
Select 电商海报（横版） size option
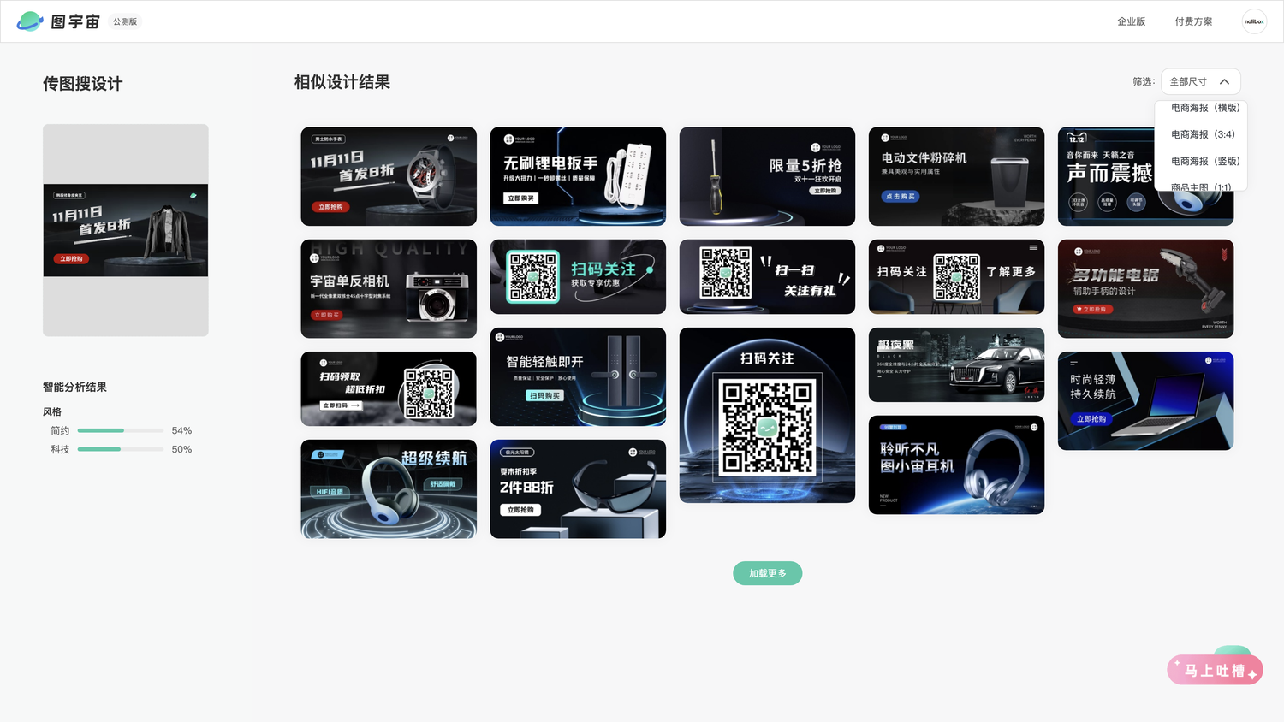click(x=1204, y=108)
